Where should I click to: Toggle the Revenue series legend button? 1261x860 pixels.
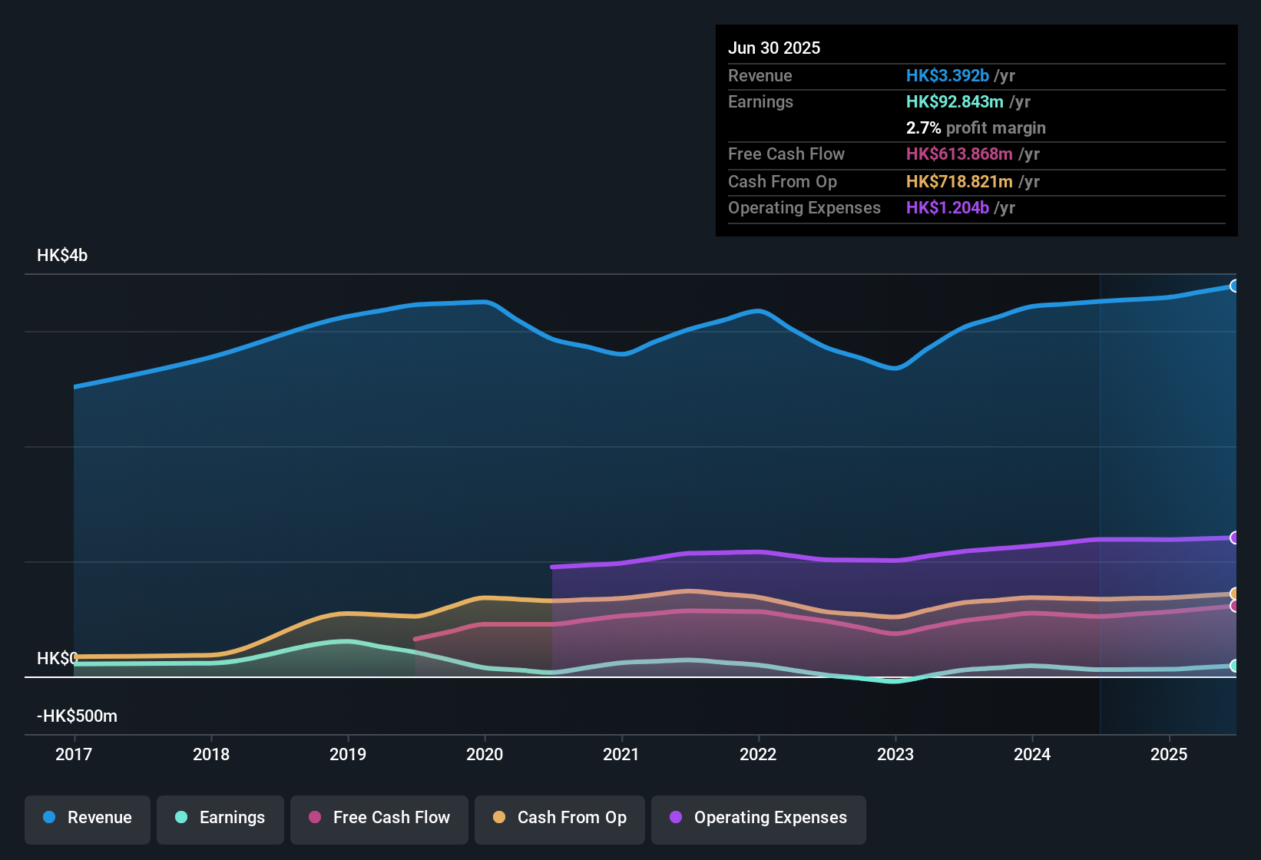coord(88,818)
